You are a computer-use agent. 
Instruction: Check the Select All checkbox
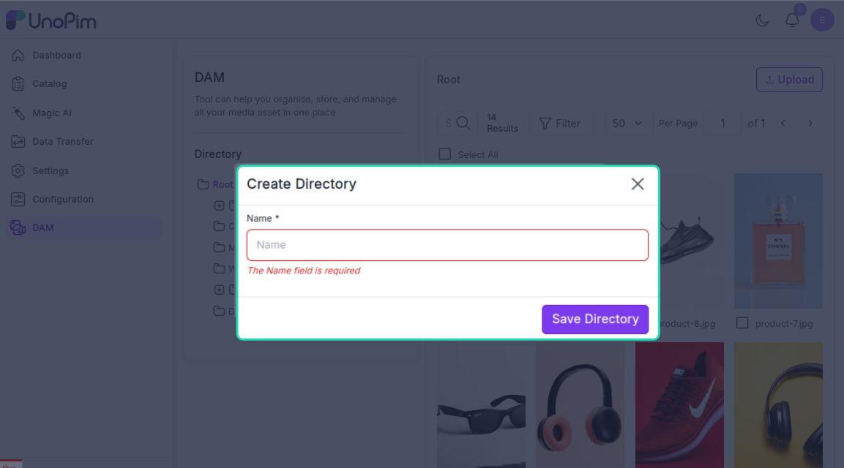coord(444,154)
